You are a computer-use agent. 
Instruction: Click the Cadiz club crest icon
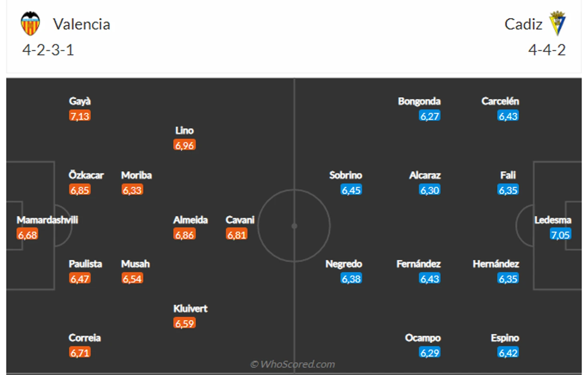[x=557, y=23]
